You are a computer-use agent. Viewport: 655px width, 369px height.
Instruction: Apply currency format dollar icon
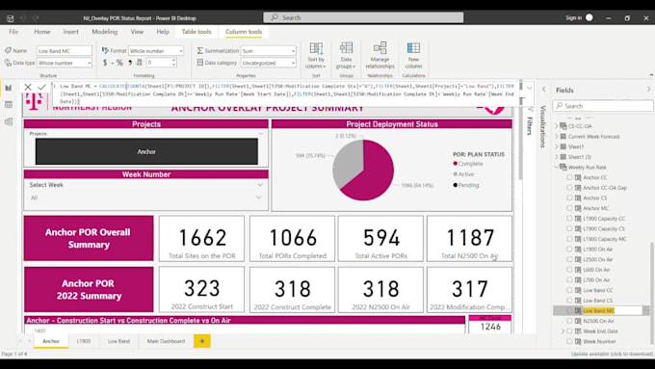tap(105, 63)
